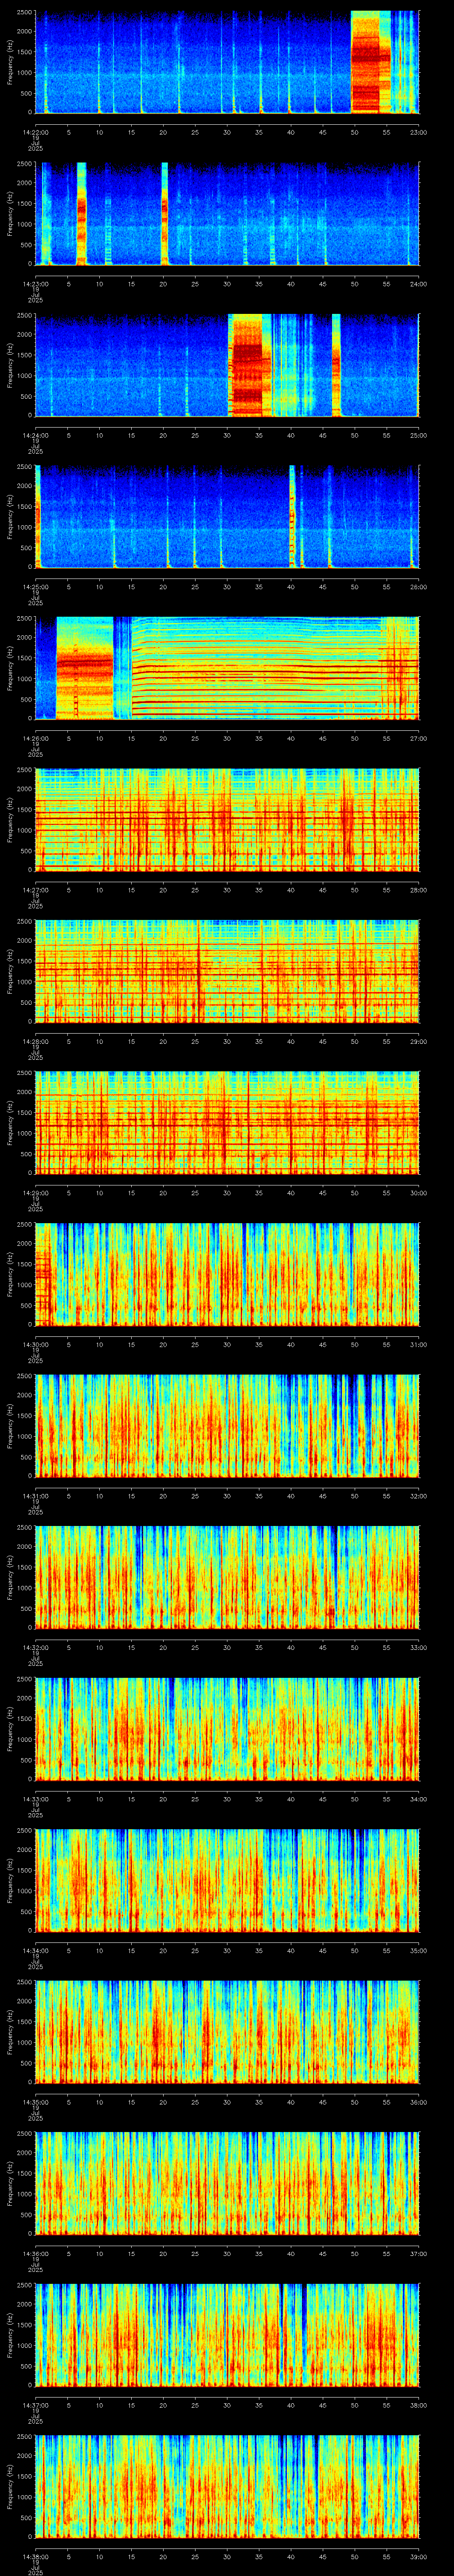Screen dimensions: 454x2576
Task: Click the 29:00 end time label
Action: pos(418,1041)
